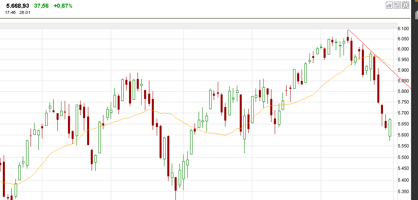
Task: Click the 5.750 price axis label
Action: click(403, 102)
